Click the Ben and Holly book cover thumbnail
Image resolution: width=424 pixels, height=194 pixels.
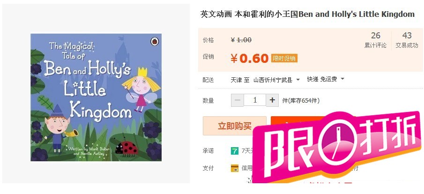96,97
